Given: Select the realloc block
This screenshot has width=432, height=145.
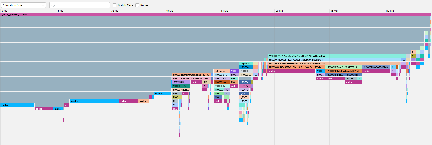Looking at the screenshot, I should click(143, 101).
